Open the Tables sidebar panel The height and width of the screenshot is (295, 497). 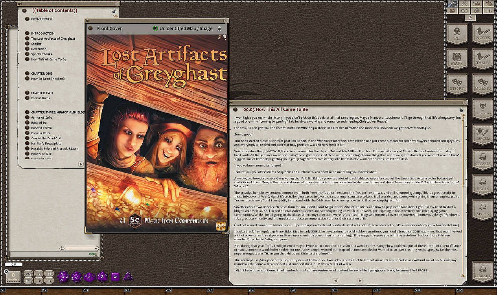[x=482, y=59]
